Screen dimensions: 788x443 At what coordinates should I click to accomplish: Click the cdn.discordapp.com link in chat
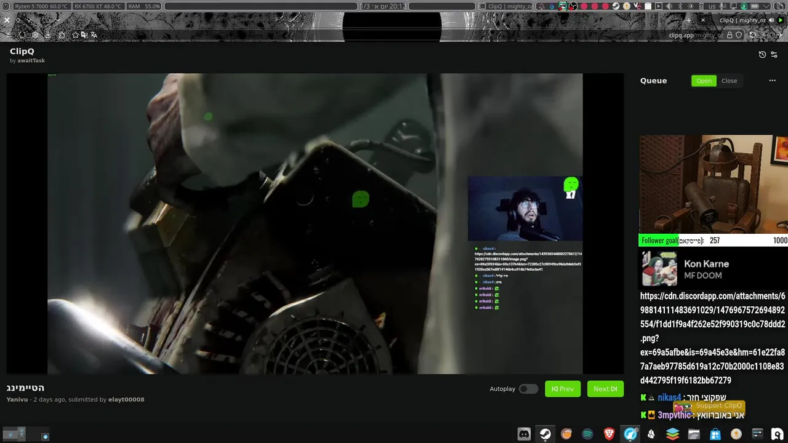(x=713, y=338)
